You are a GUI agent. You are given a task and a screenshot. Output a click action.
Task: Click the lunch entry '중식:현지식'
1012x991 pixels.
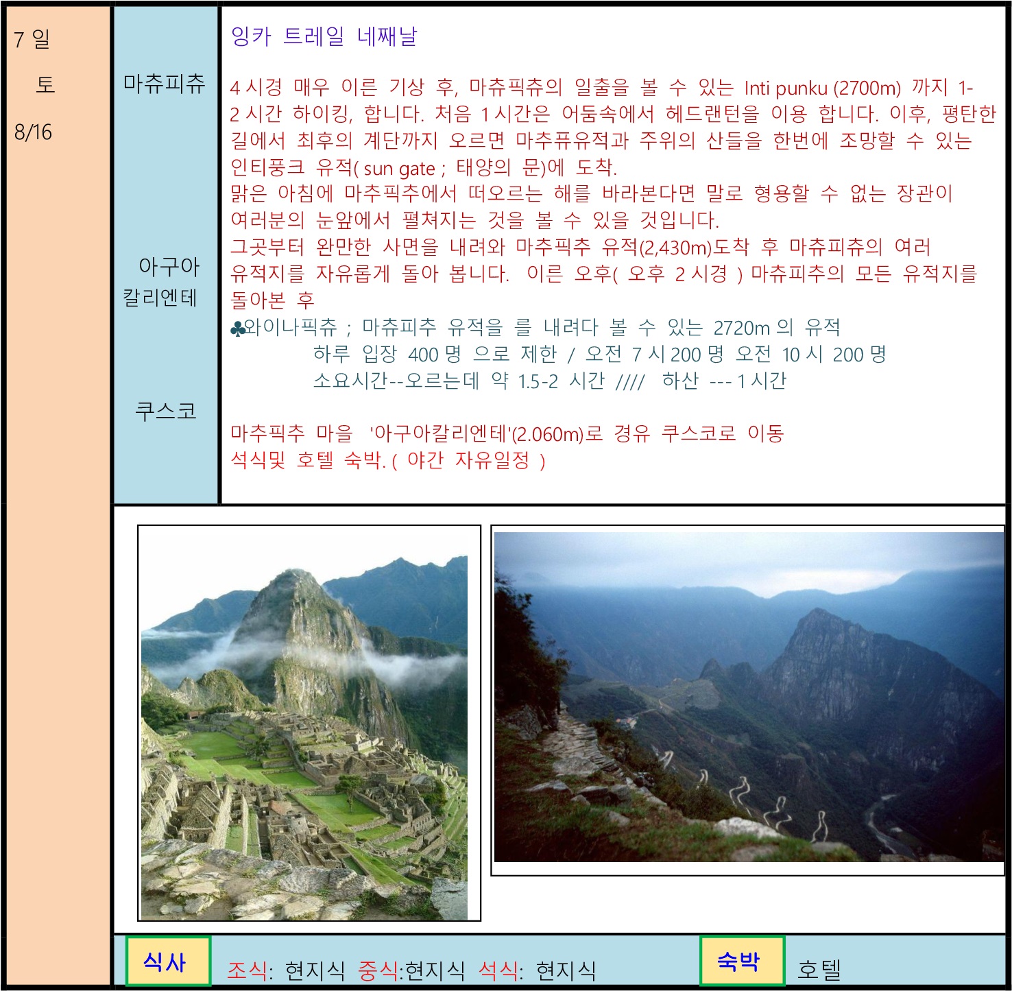tap(411, 970)
